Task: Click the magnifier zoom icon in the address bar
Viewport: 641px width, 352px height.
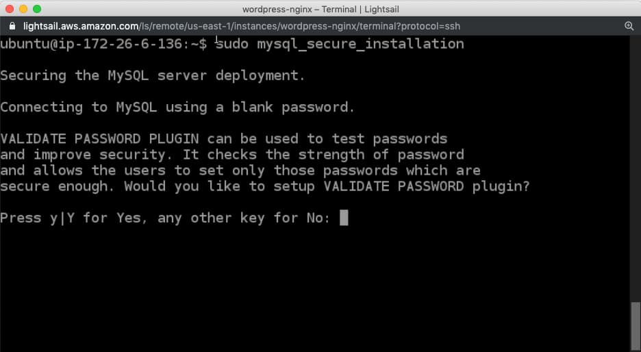Action: 629,26
